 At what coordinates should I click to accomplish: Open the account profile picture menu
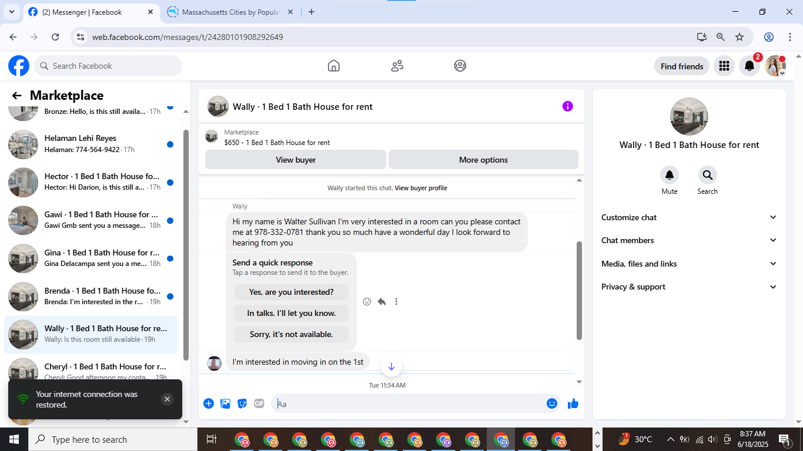(x=775, y=66)
